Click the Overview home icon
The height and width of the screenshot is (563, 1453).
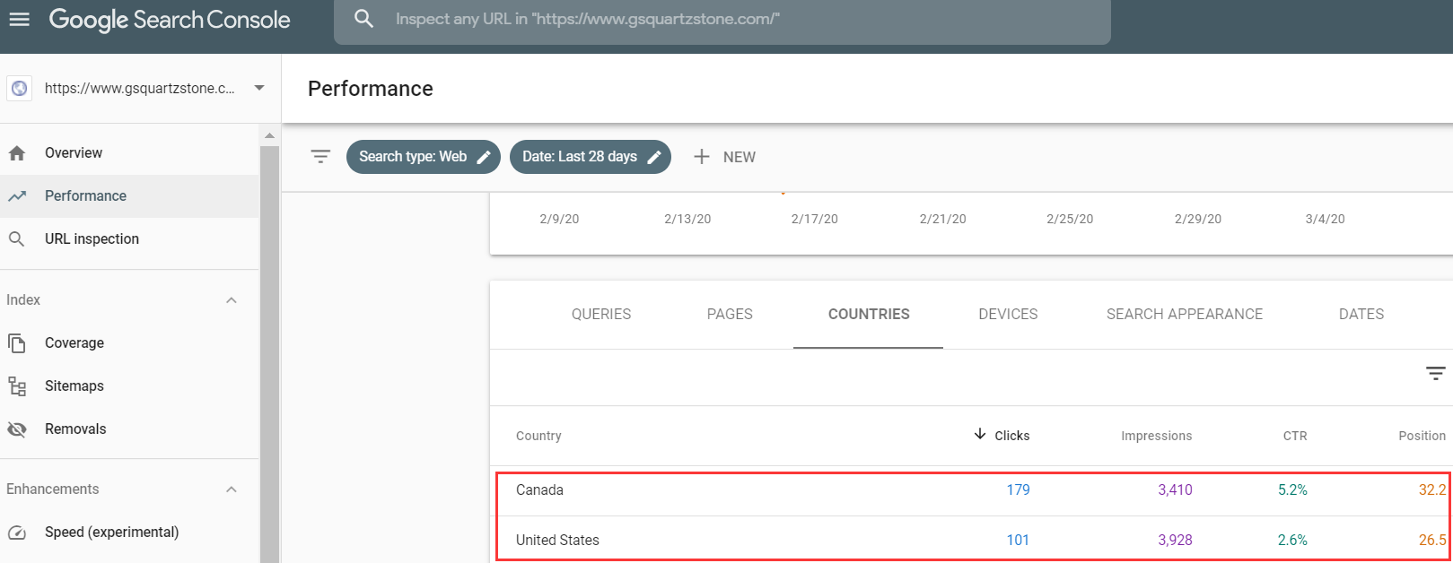[x=17, y=153]
